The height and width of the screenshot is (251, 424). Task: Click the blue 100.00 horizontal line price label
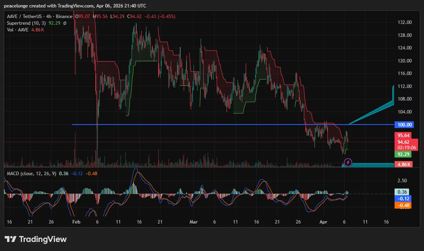pos(404,125)
